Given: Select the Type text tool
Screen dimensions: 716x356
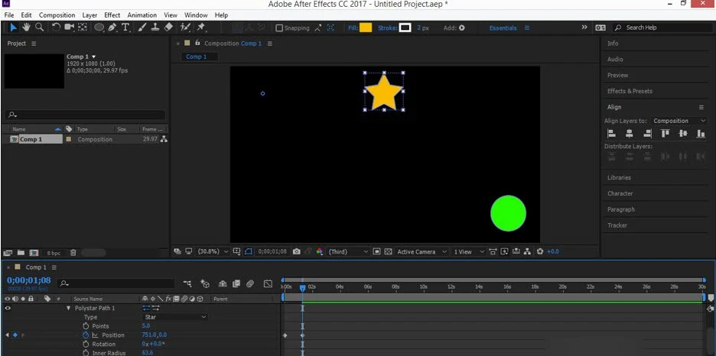Looking at the screenshot, I should click(125, 28).
